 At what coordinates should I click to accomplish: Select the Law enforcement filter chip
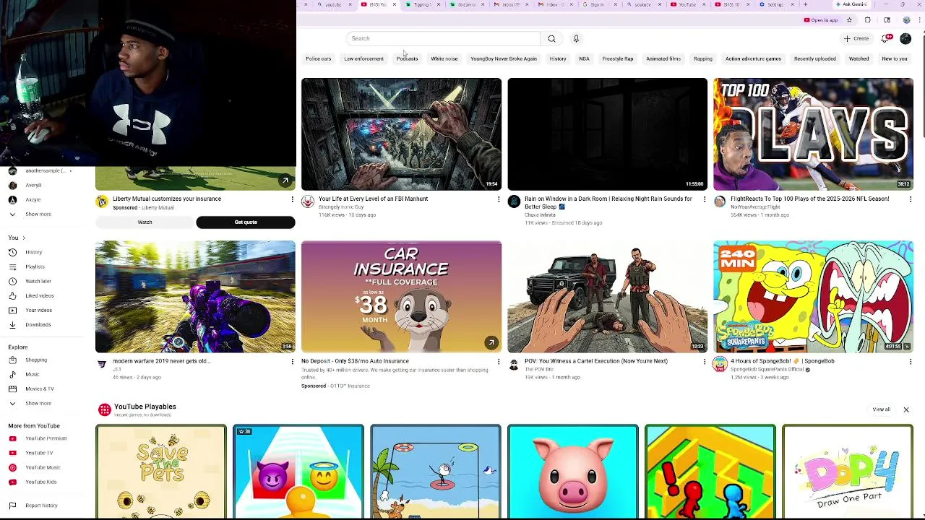[x=363, y=58]
